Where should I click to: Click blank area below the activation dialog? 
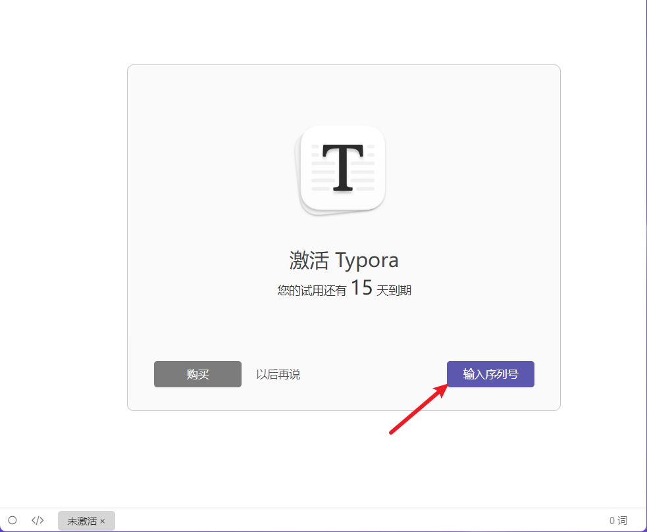click(263, 460)
